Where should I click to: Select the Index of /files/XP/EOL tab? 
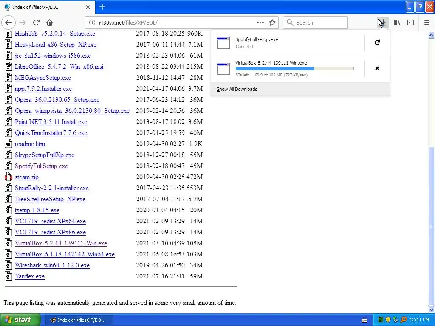pyautogui.click(x=48, y=7)
